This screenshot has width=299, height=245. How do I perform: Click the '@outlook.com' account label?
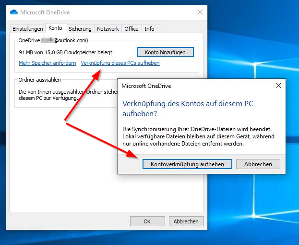click(x=71, y=40)
